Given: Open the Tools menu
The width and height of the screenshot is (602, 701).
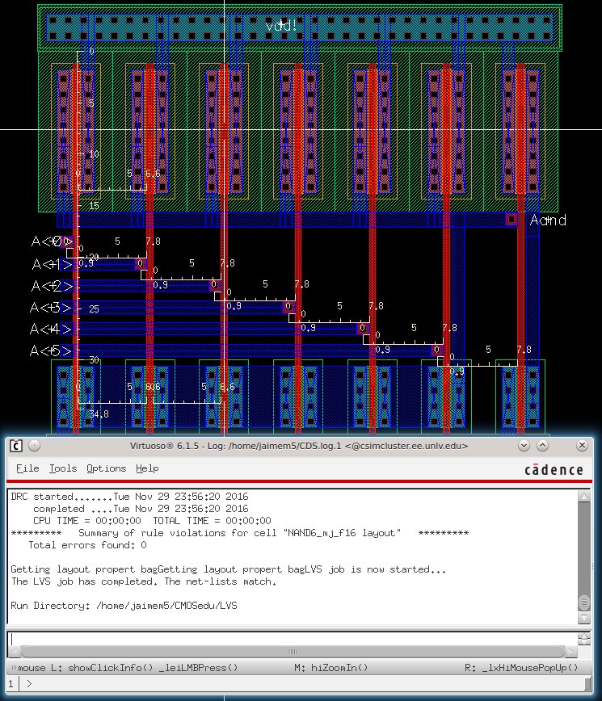Looking at the screenshot, I should [62, 468].
